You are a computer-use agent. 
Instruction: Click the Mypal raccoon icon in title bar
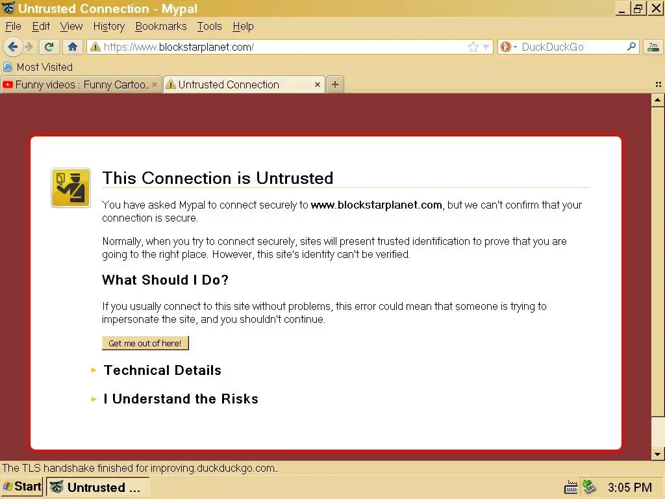8,8
